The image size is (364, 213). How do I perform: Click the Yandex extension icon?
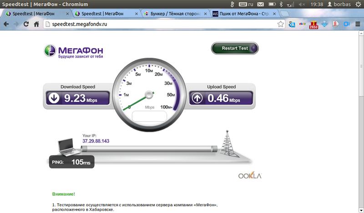[335, 24]
